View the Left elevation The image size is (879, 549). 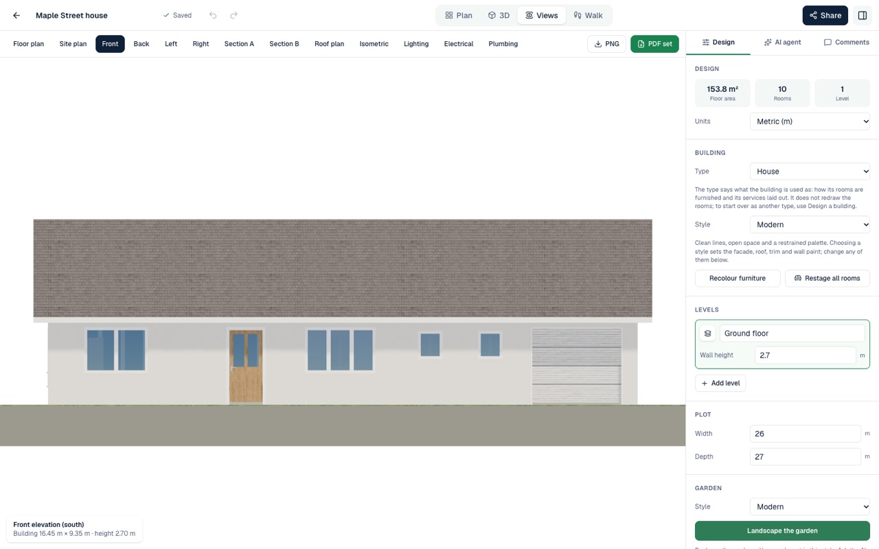(171, 44)
